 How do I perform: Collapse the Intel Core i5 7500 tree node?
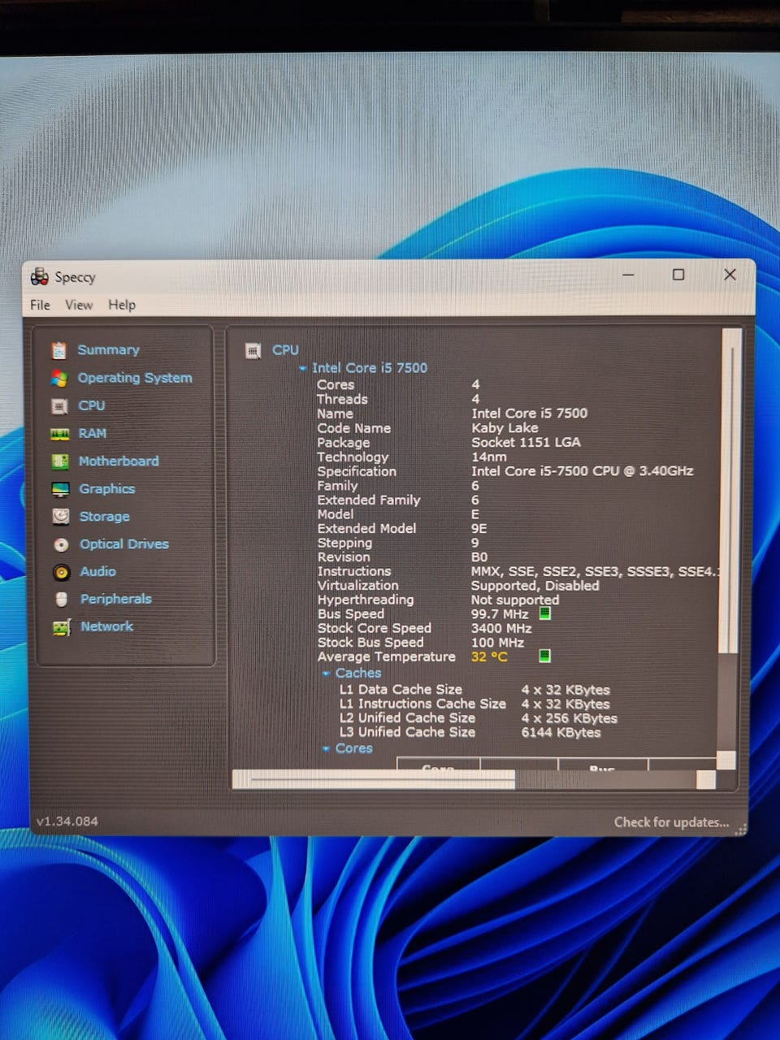coord(303,368)
